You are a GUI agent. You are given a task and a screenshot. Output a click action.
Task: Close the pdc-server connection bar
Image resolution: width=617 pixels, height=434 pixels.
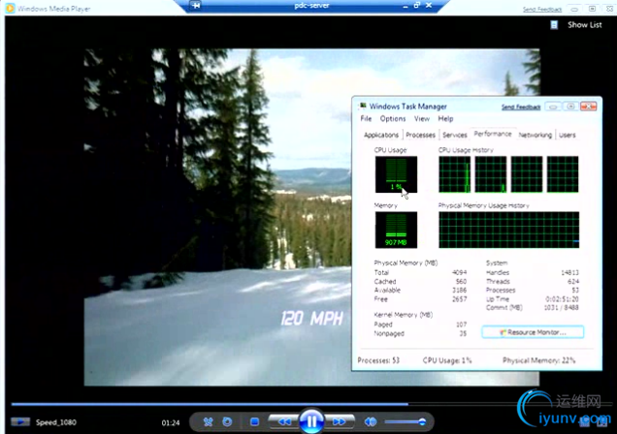pyautogui.click(x=429, y=5)
